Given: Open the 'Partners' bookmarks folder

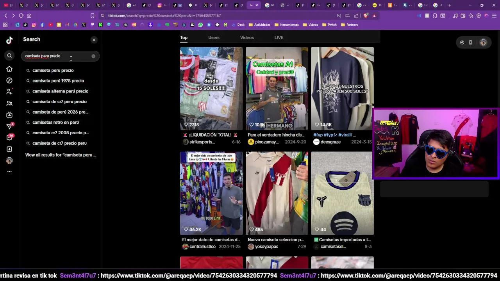Looking at the screenshot, I should (349, 25).
